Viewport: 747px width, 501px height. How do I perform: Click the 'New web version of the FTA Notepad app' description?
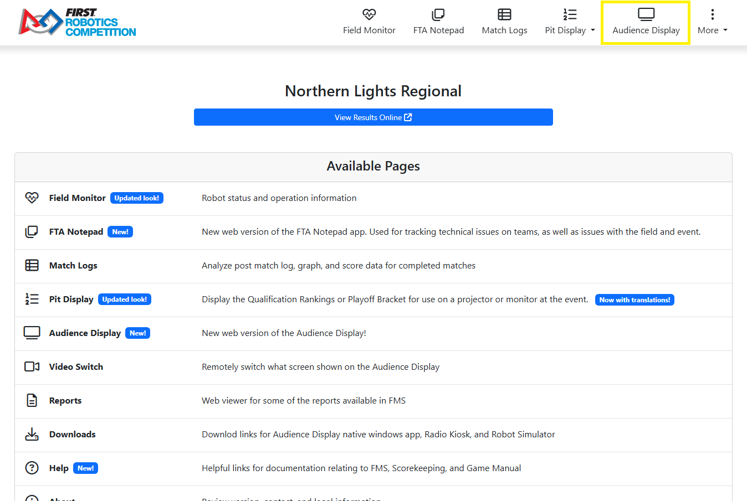[451, 231]
